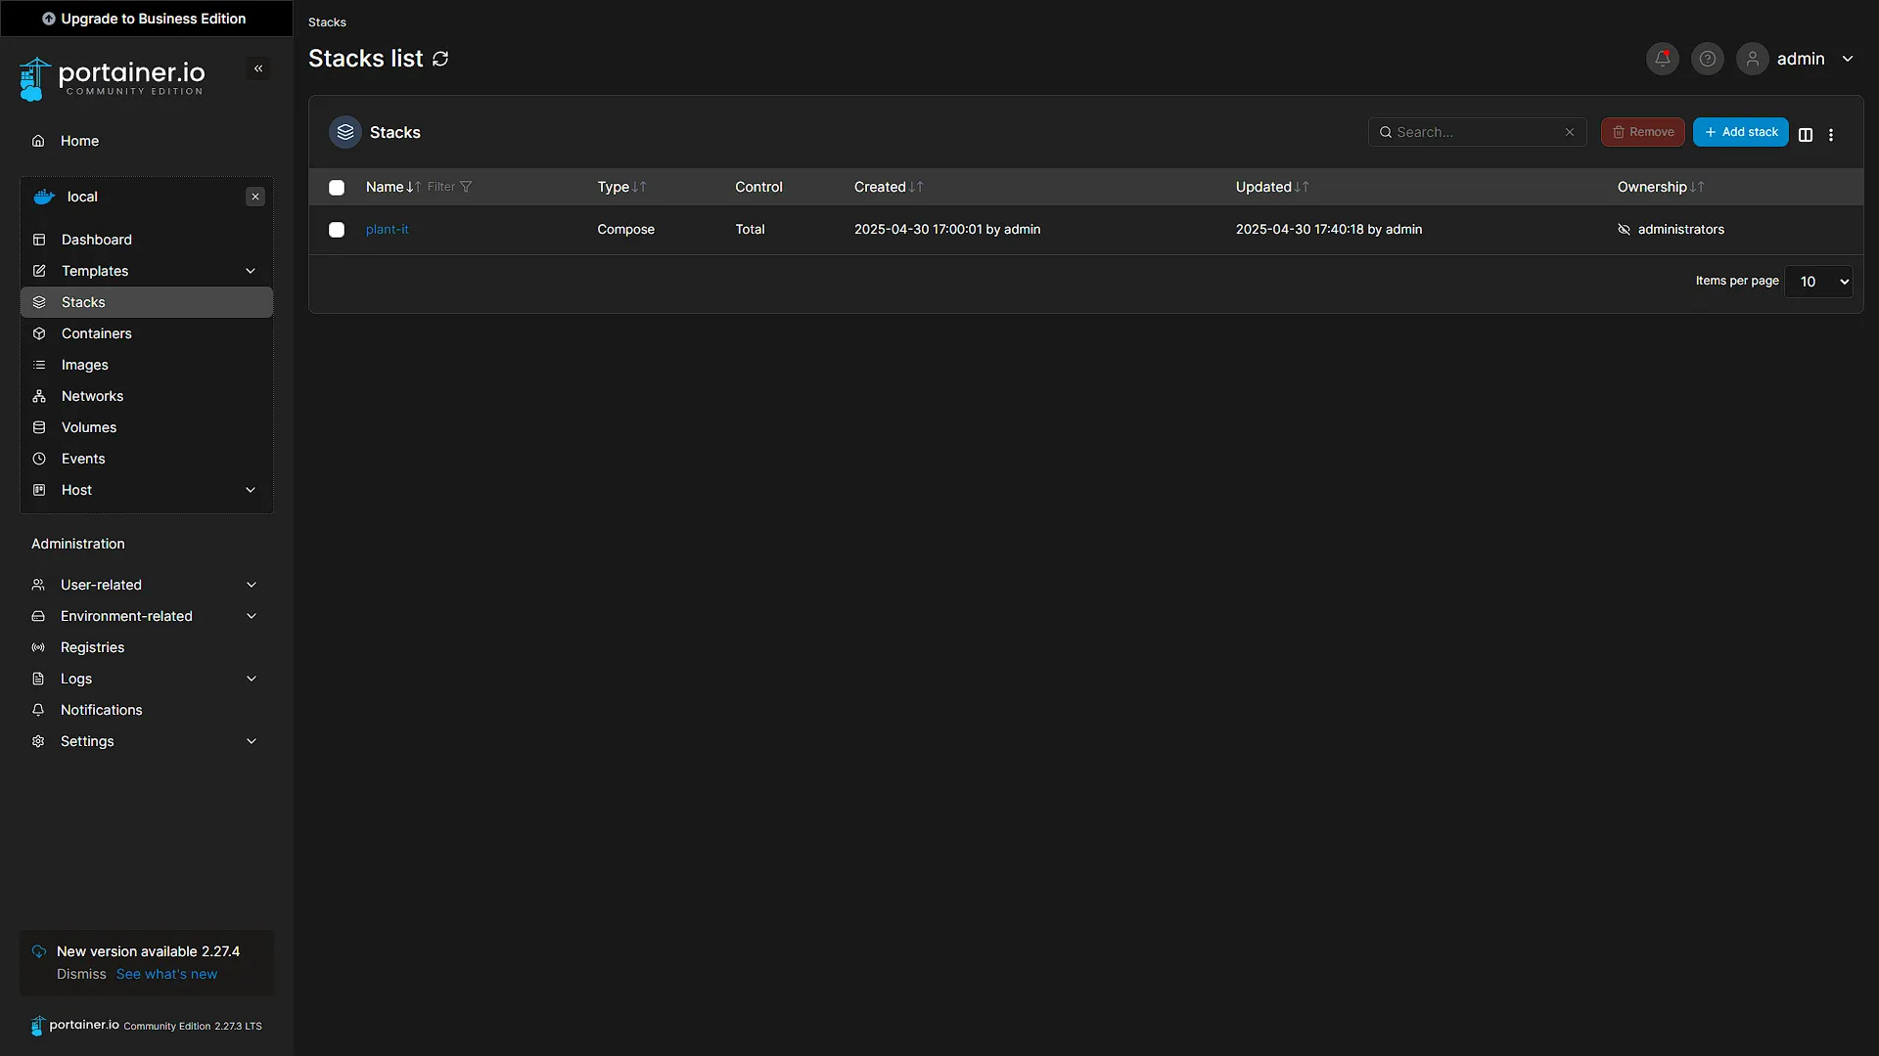Expand the User-related section
This screenshot has height=1056, width=1879.
tap(145, 585)
